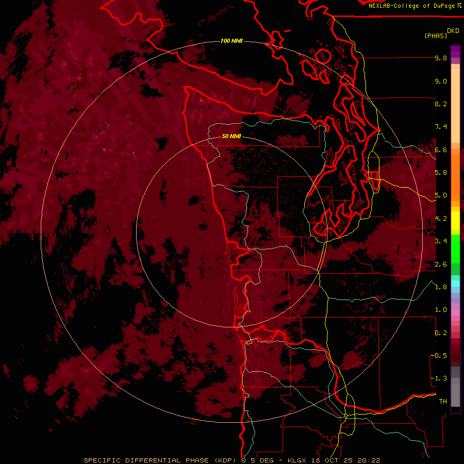Click the 7.4 value on the color scale
464x464 pixels.
[441, 127]
